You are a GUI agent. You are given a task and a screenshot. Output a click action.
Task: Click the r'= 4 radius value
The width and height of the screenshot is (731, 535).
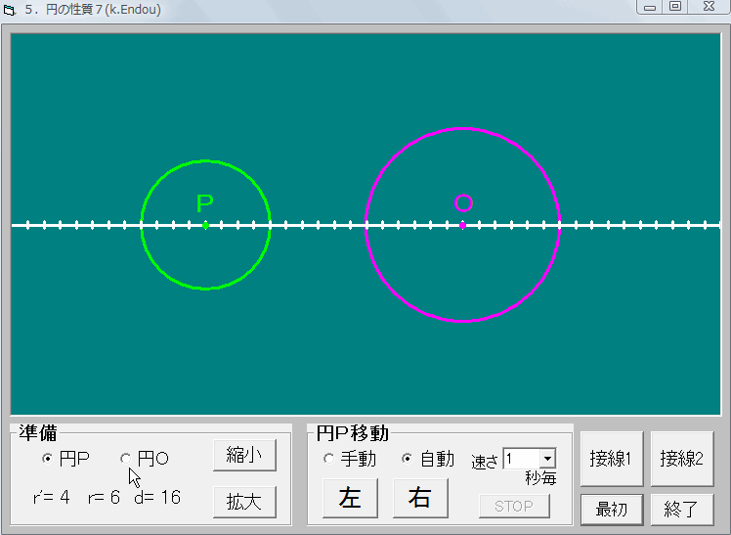coord(52,498)
